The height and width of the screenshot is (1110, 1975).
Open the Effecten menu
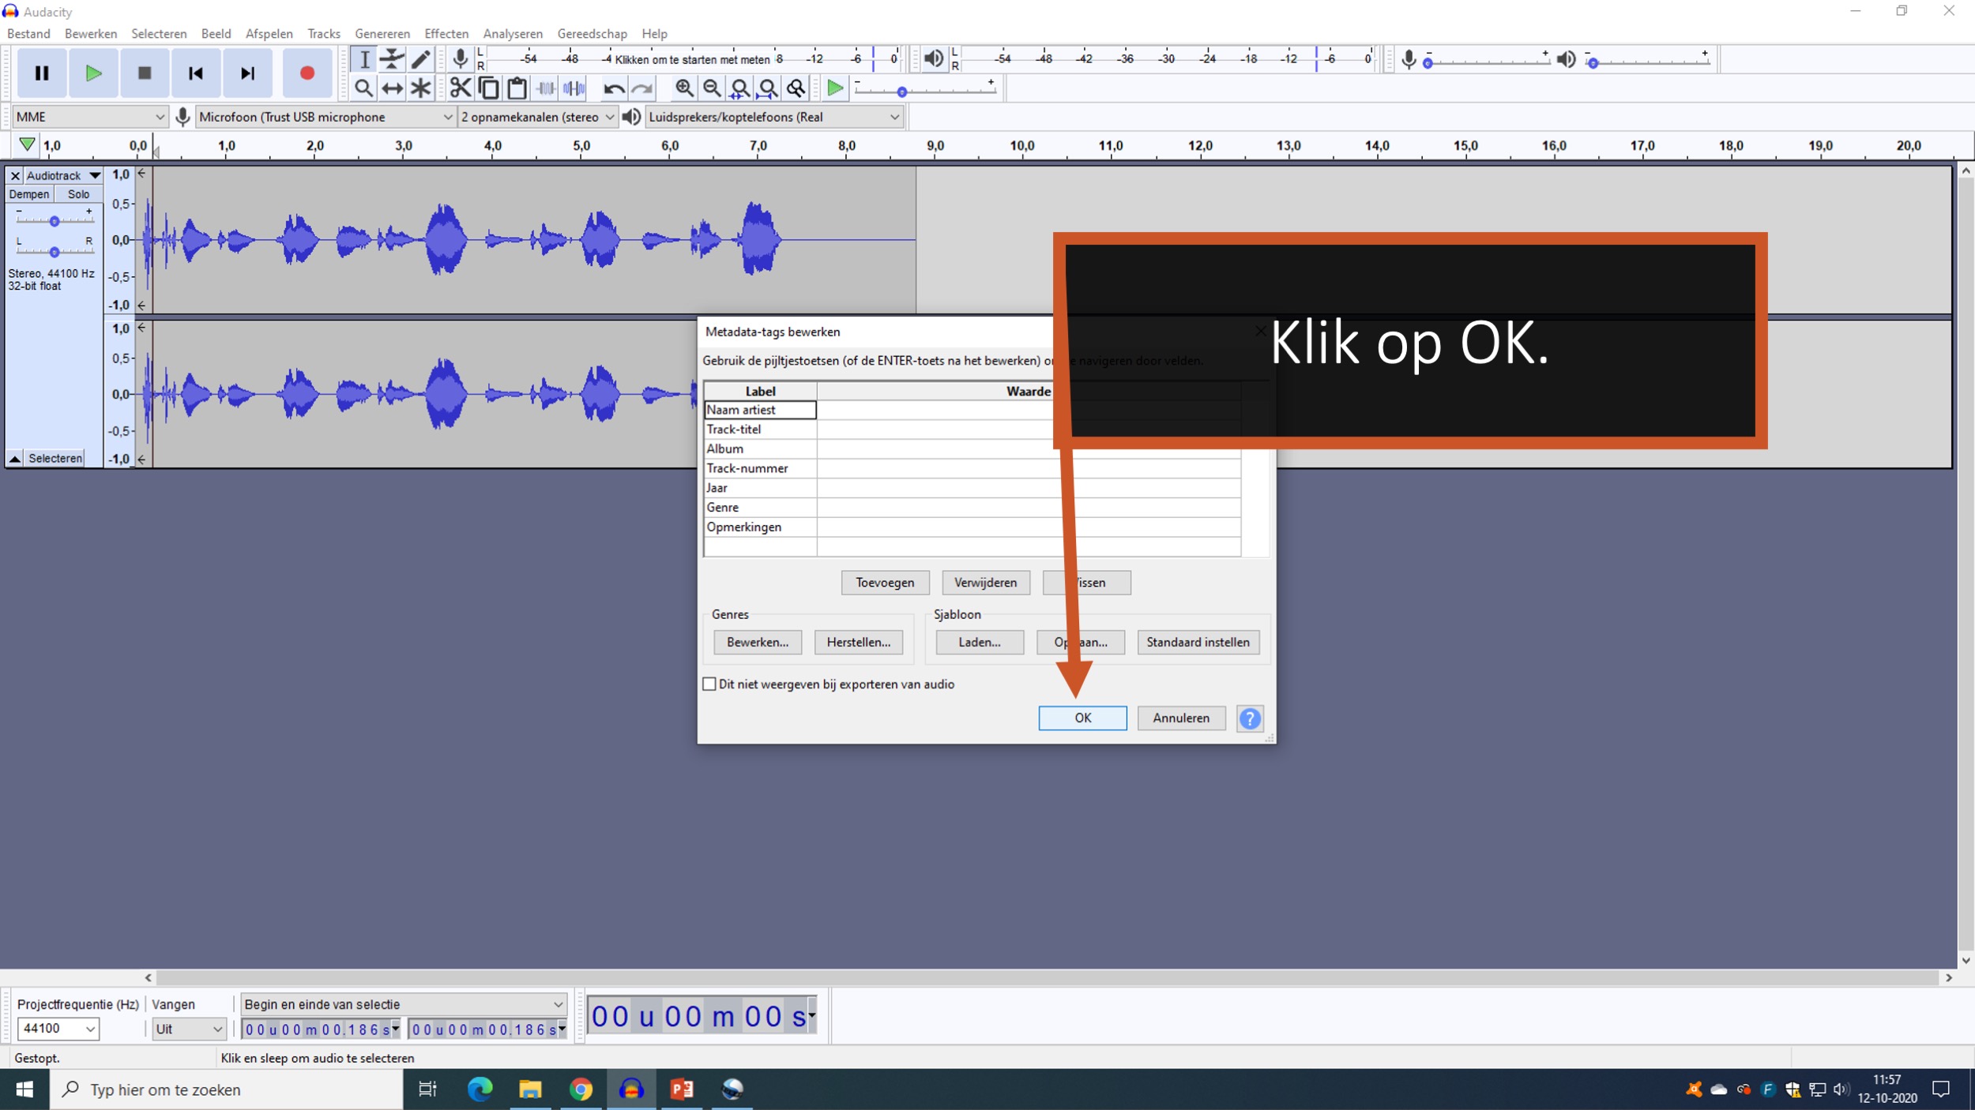pyautogui.click(x=446, y=33)
